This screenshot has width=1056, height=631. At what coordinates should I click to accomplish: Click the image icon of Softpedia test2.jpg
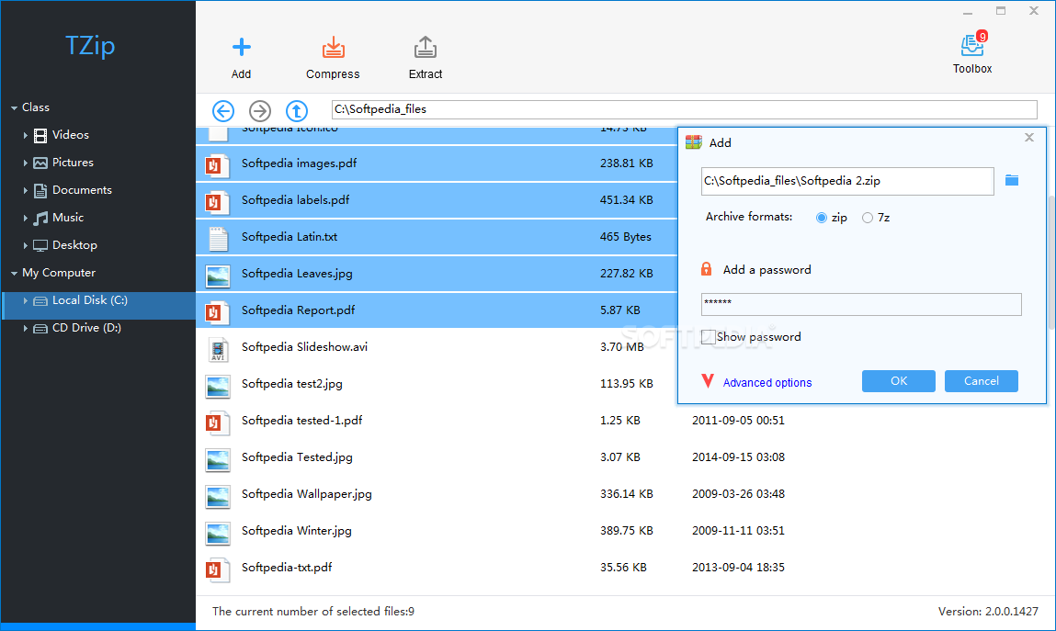pyautogui.click(x=218, y=385)
